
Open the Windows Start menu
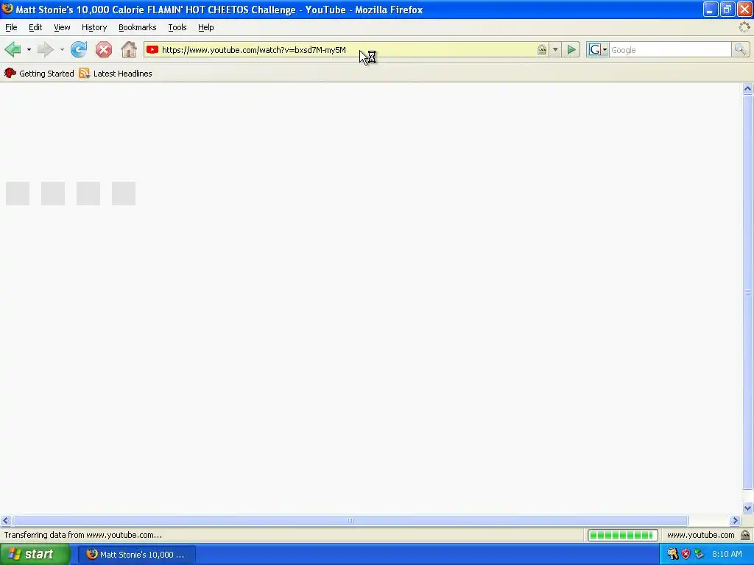pos(35,555)
